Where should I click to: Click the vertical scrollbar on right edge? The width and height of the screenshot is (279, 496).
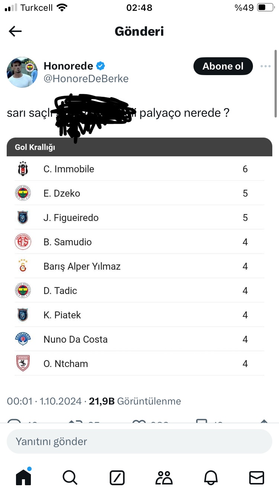[x=276, y=84]
